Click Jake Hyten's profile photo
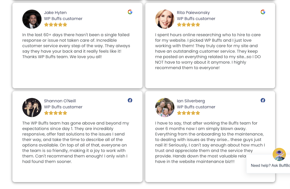Screen dimensions: 290x189 pos(32,19)
